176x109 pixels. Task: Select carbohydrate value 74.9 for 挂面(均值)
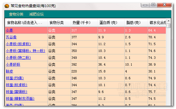[x=152, y=78]
